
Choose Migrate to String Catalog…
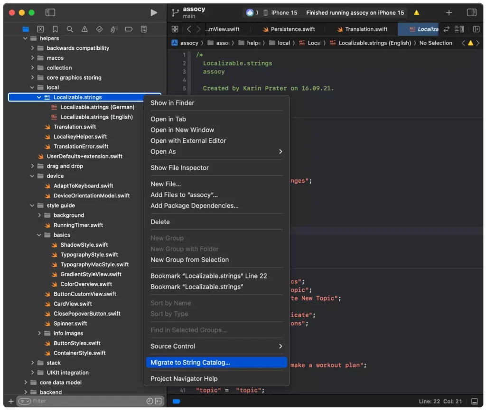point(190,363)
